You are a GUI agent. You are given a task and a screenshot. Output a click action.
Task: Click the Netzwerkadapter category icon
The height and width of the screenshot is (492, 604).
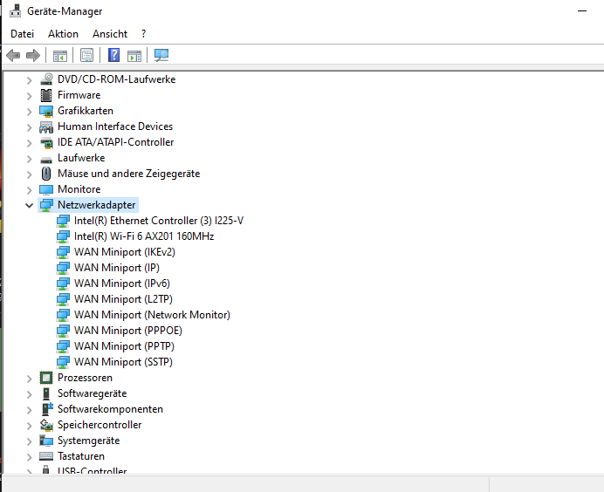pos(46,205)
